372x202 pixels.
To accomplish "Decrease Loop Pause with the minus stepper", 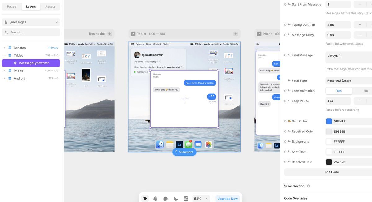I will [x=360, y=101].
